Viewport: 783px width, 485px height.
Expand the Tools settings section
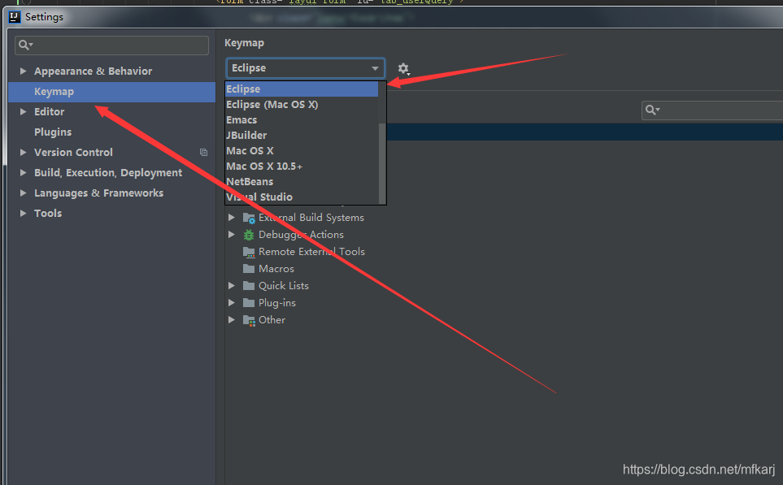[x=23, y=213]
